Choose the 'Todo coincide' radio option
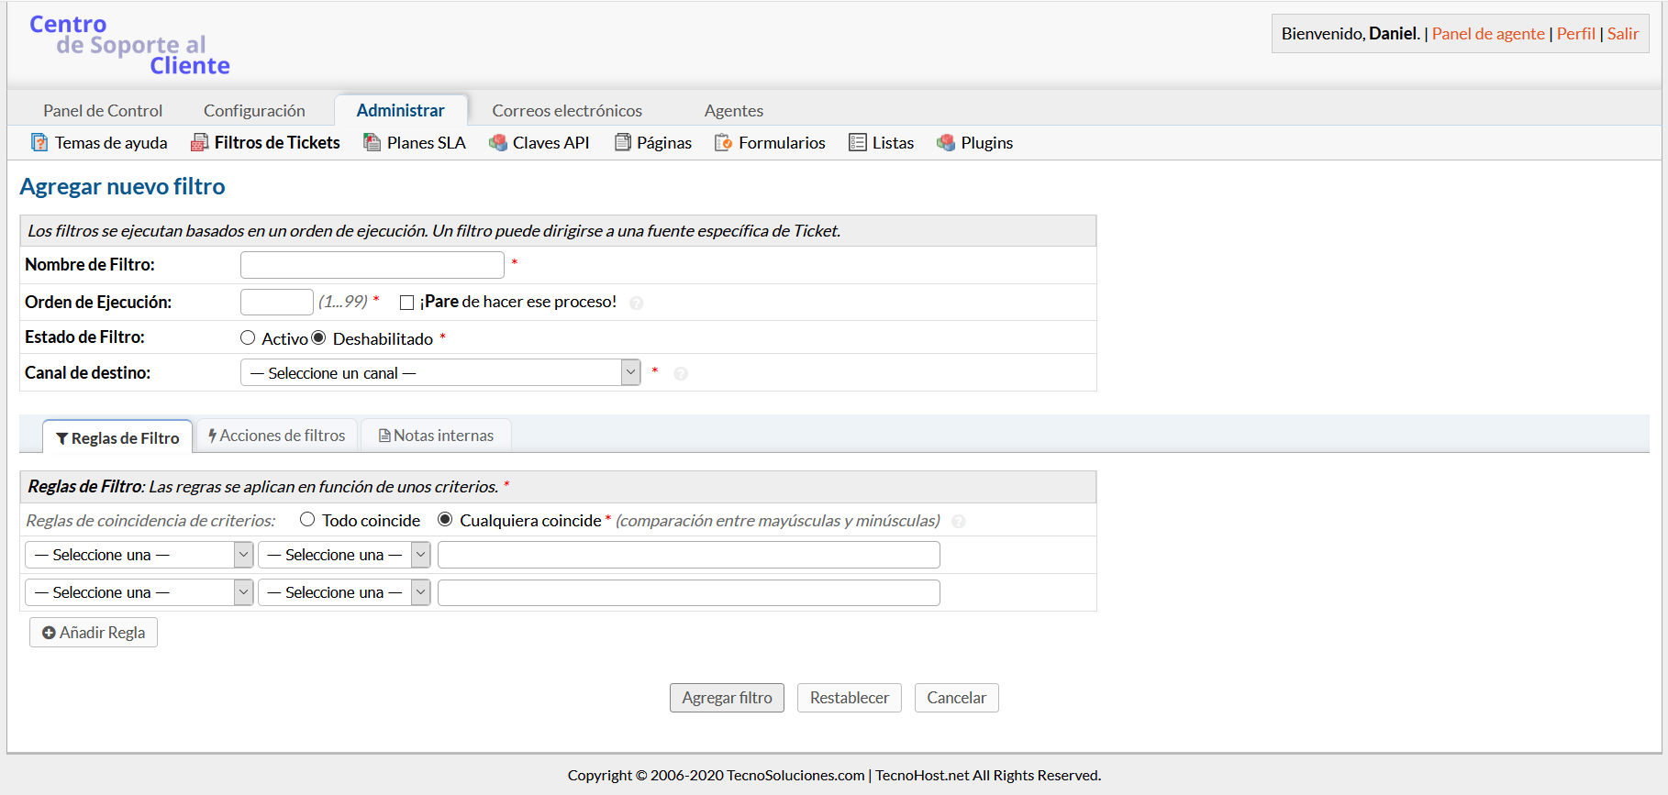Screen dimensions: 1668x795 pyautogui.click(x=307, y=520)
